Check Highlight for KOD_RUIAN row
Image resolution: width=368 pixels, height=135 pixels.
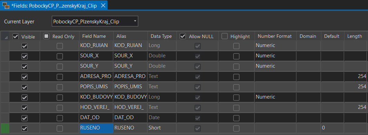236,46
